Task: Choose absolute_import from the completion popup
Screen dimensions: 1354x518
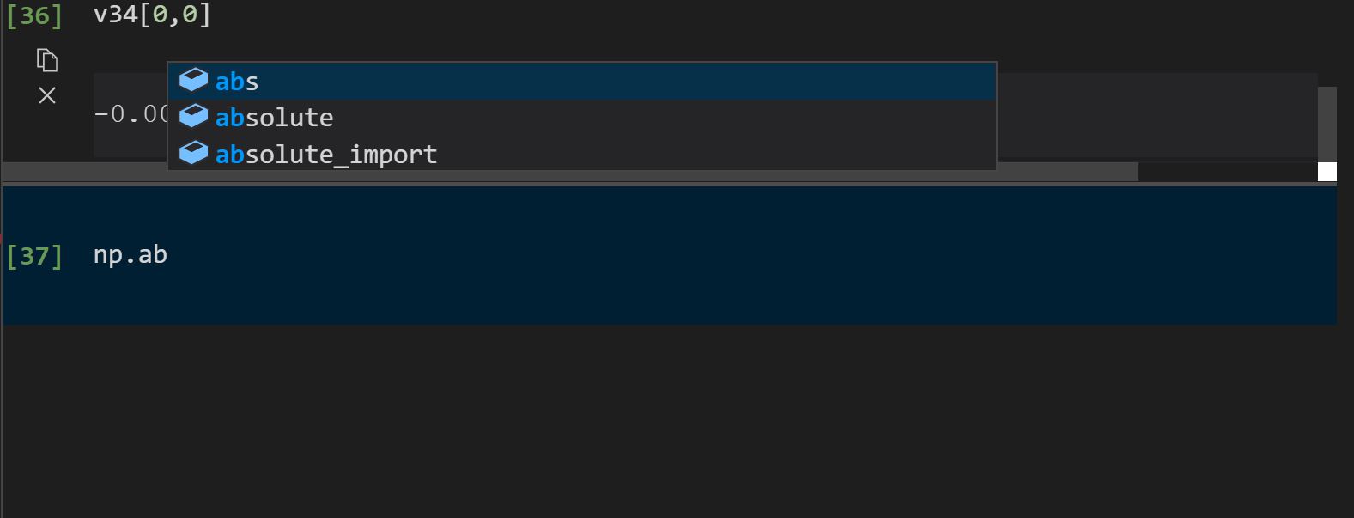Action: [326, 155]
